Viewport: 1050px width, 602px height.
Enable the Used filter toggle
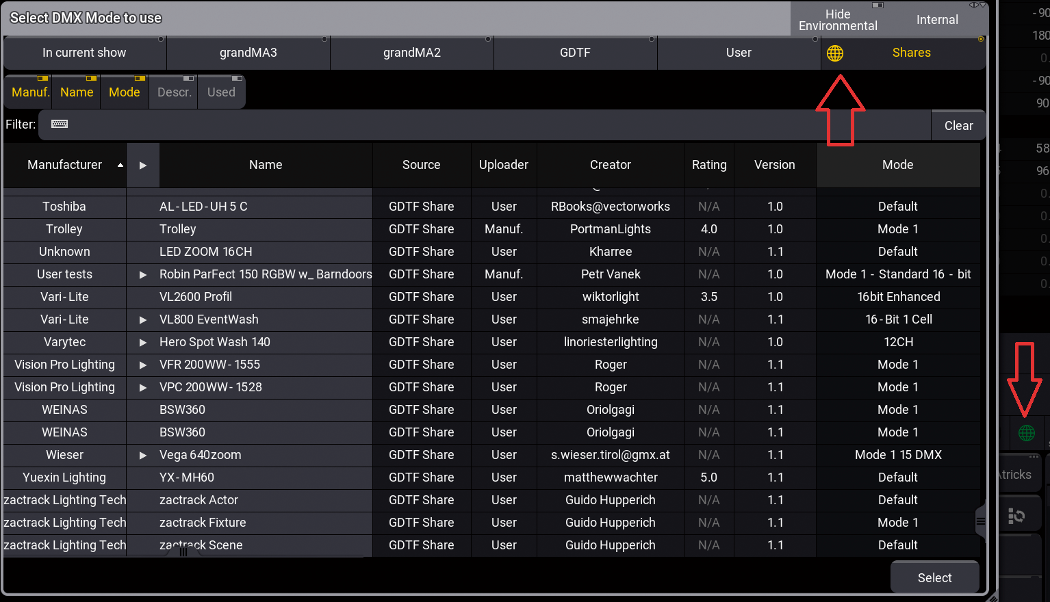pyautogui.click(x=221, y=92)
